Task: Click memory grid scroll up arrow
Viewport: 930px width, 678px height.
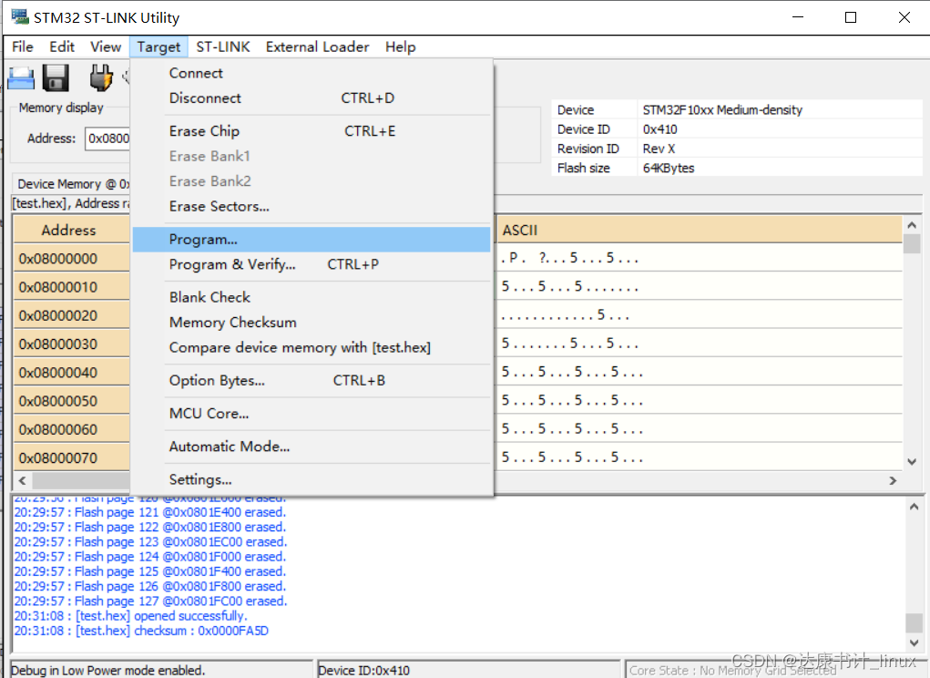Action: tap(912, 225)
